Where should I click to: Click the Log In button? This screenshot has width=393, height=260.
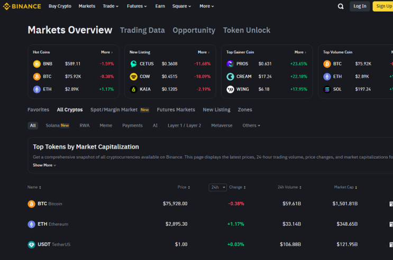pos(360,6)
